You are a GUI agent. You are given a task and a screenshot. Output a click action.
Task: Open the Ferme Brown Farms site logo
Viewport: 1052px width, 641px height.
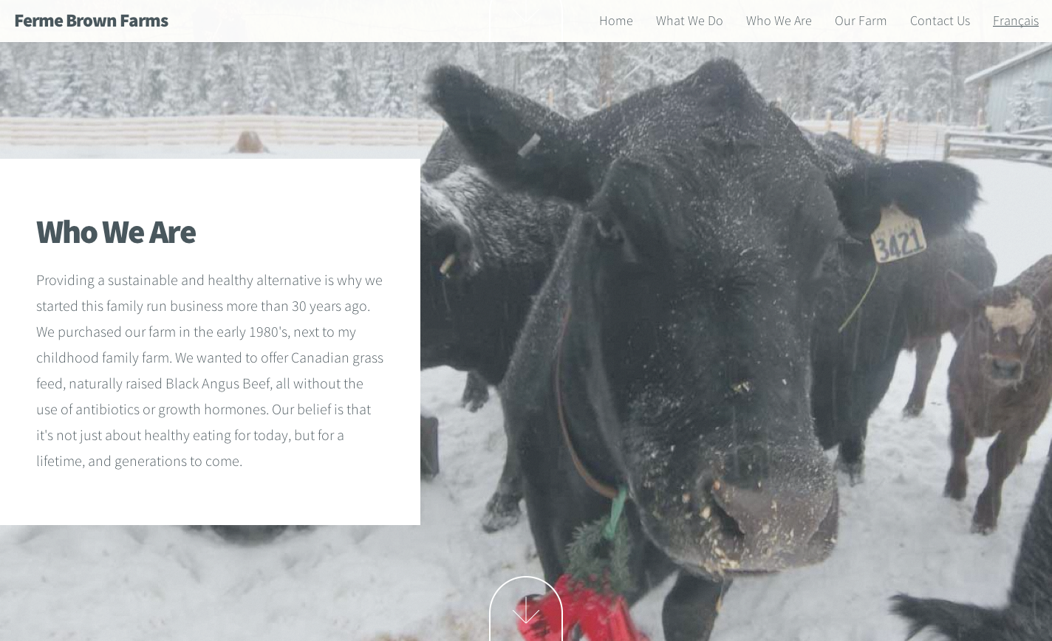pyautogui.click(x=91, y=21)
